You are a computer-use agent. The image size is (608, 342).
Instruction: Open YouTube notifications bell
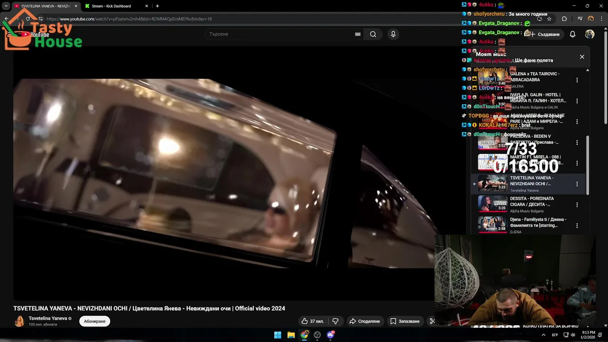pos(572,34)
